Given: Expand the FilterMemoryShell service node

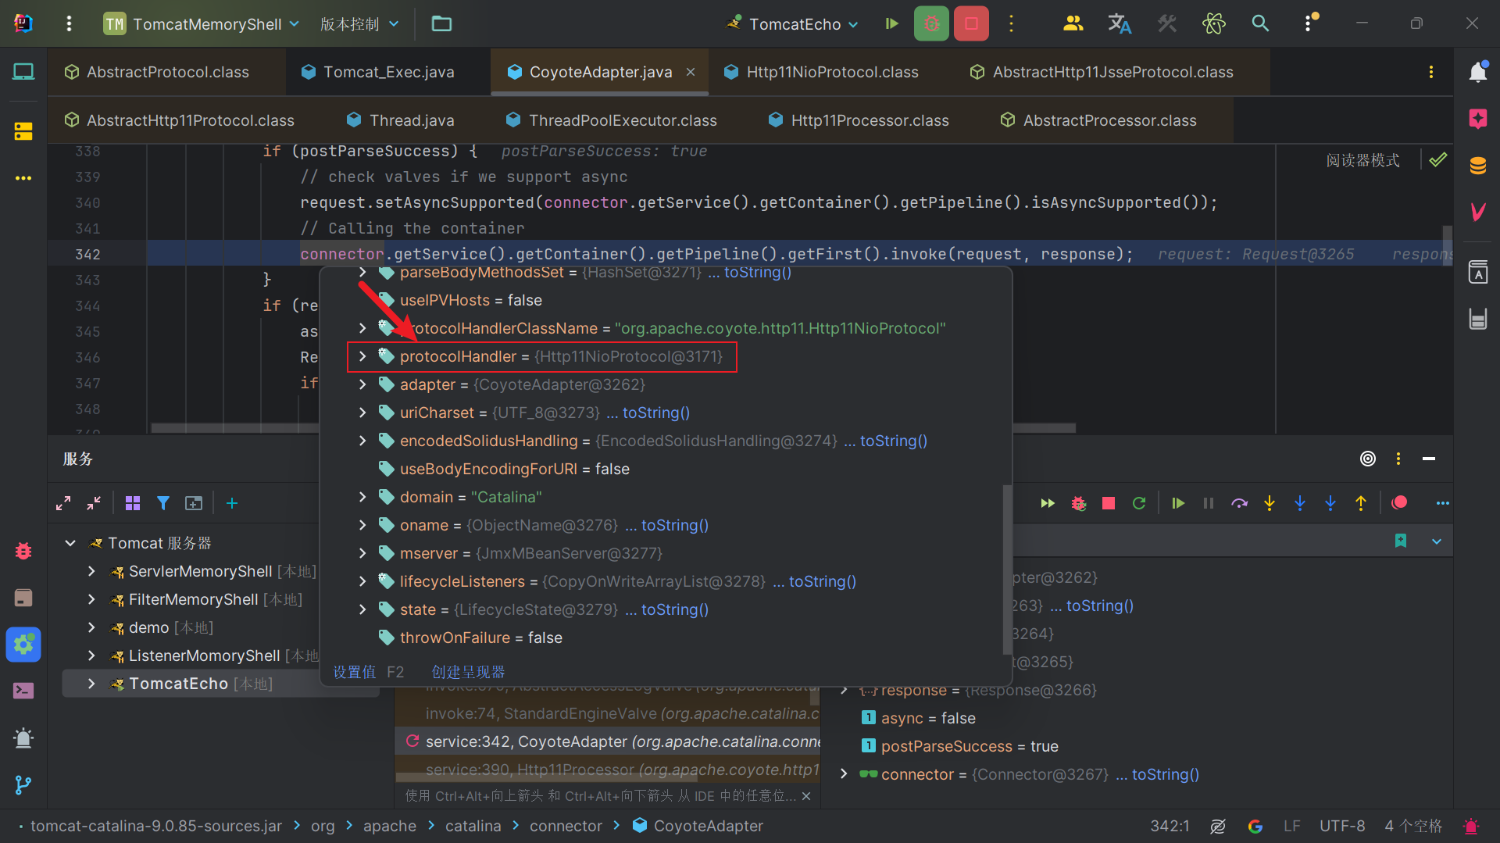Looking at the screenshot, I should coord(91,599).
